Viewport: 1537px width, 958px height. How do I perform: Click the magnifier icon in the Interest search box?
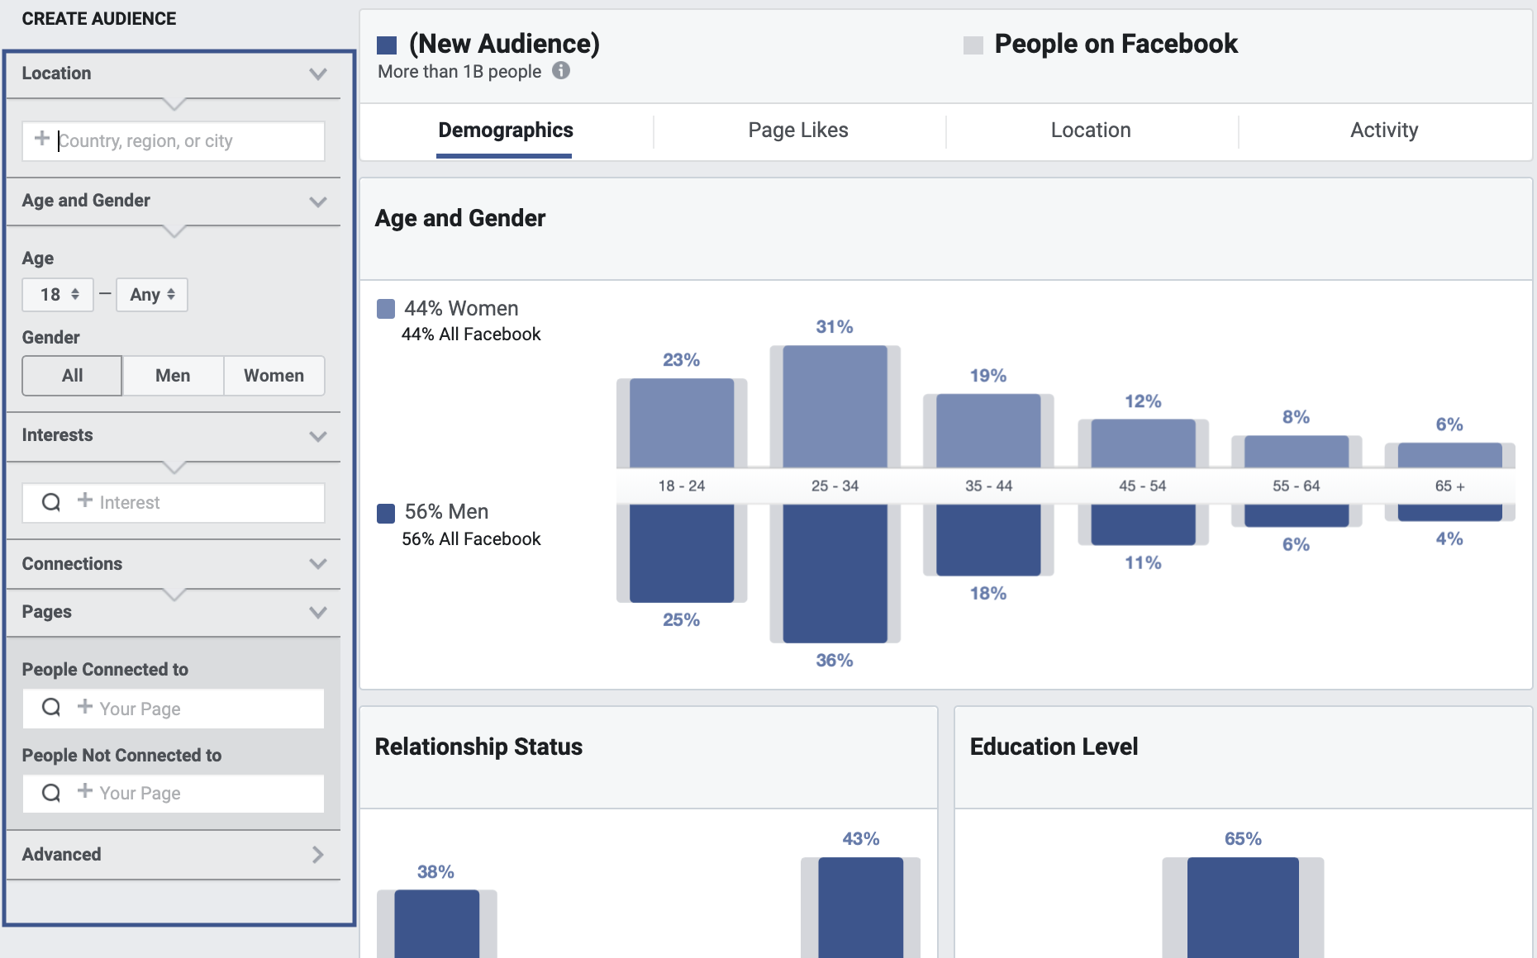point(51,502)
